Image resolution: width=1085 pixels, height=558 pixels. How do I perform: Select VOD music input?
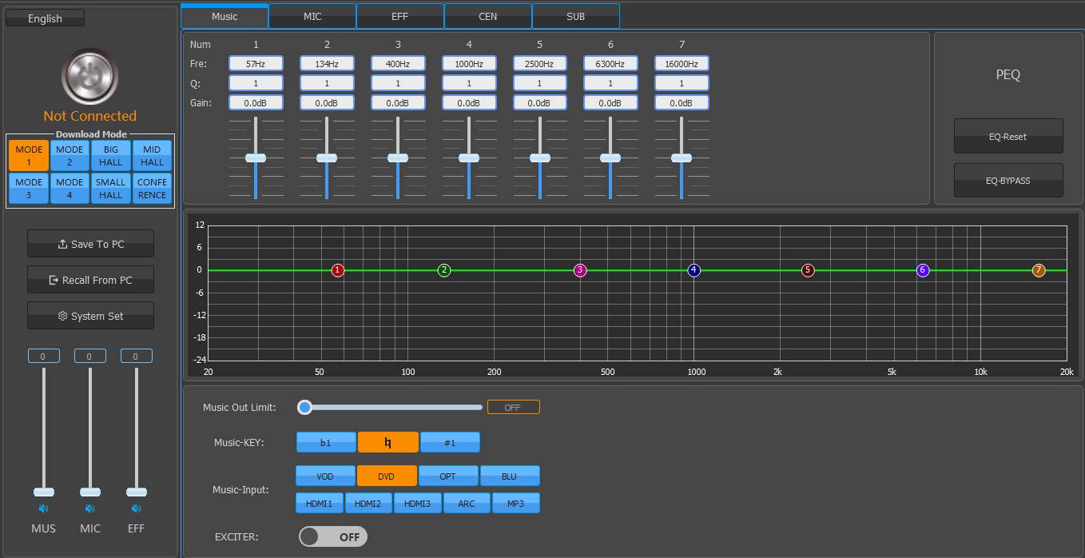(x=325, y=476)
